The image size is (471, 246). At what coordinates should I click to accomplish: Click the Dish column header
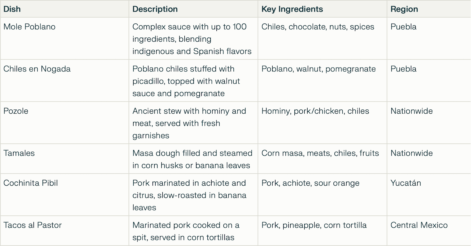(x=64, y=9)
